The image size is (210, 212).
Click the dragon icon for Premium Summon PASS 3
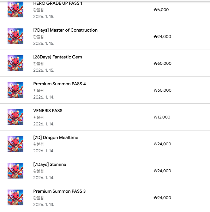coord(15,197)
